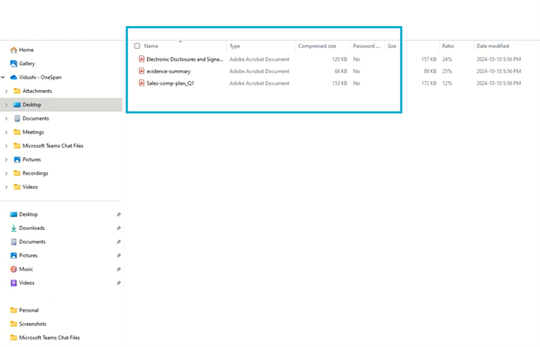The height and width of the screenshot is (347, 540).
Task: Expand the Recordings folder chevron
Action: click(6, 174)
